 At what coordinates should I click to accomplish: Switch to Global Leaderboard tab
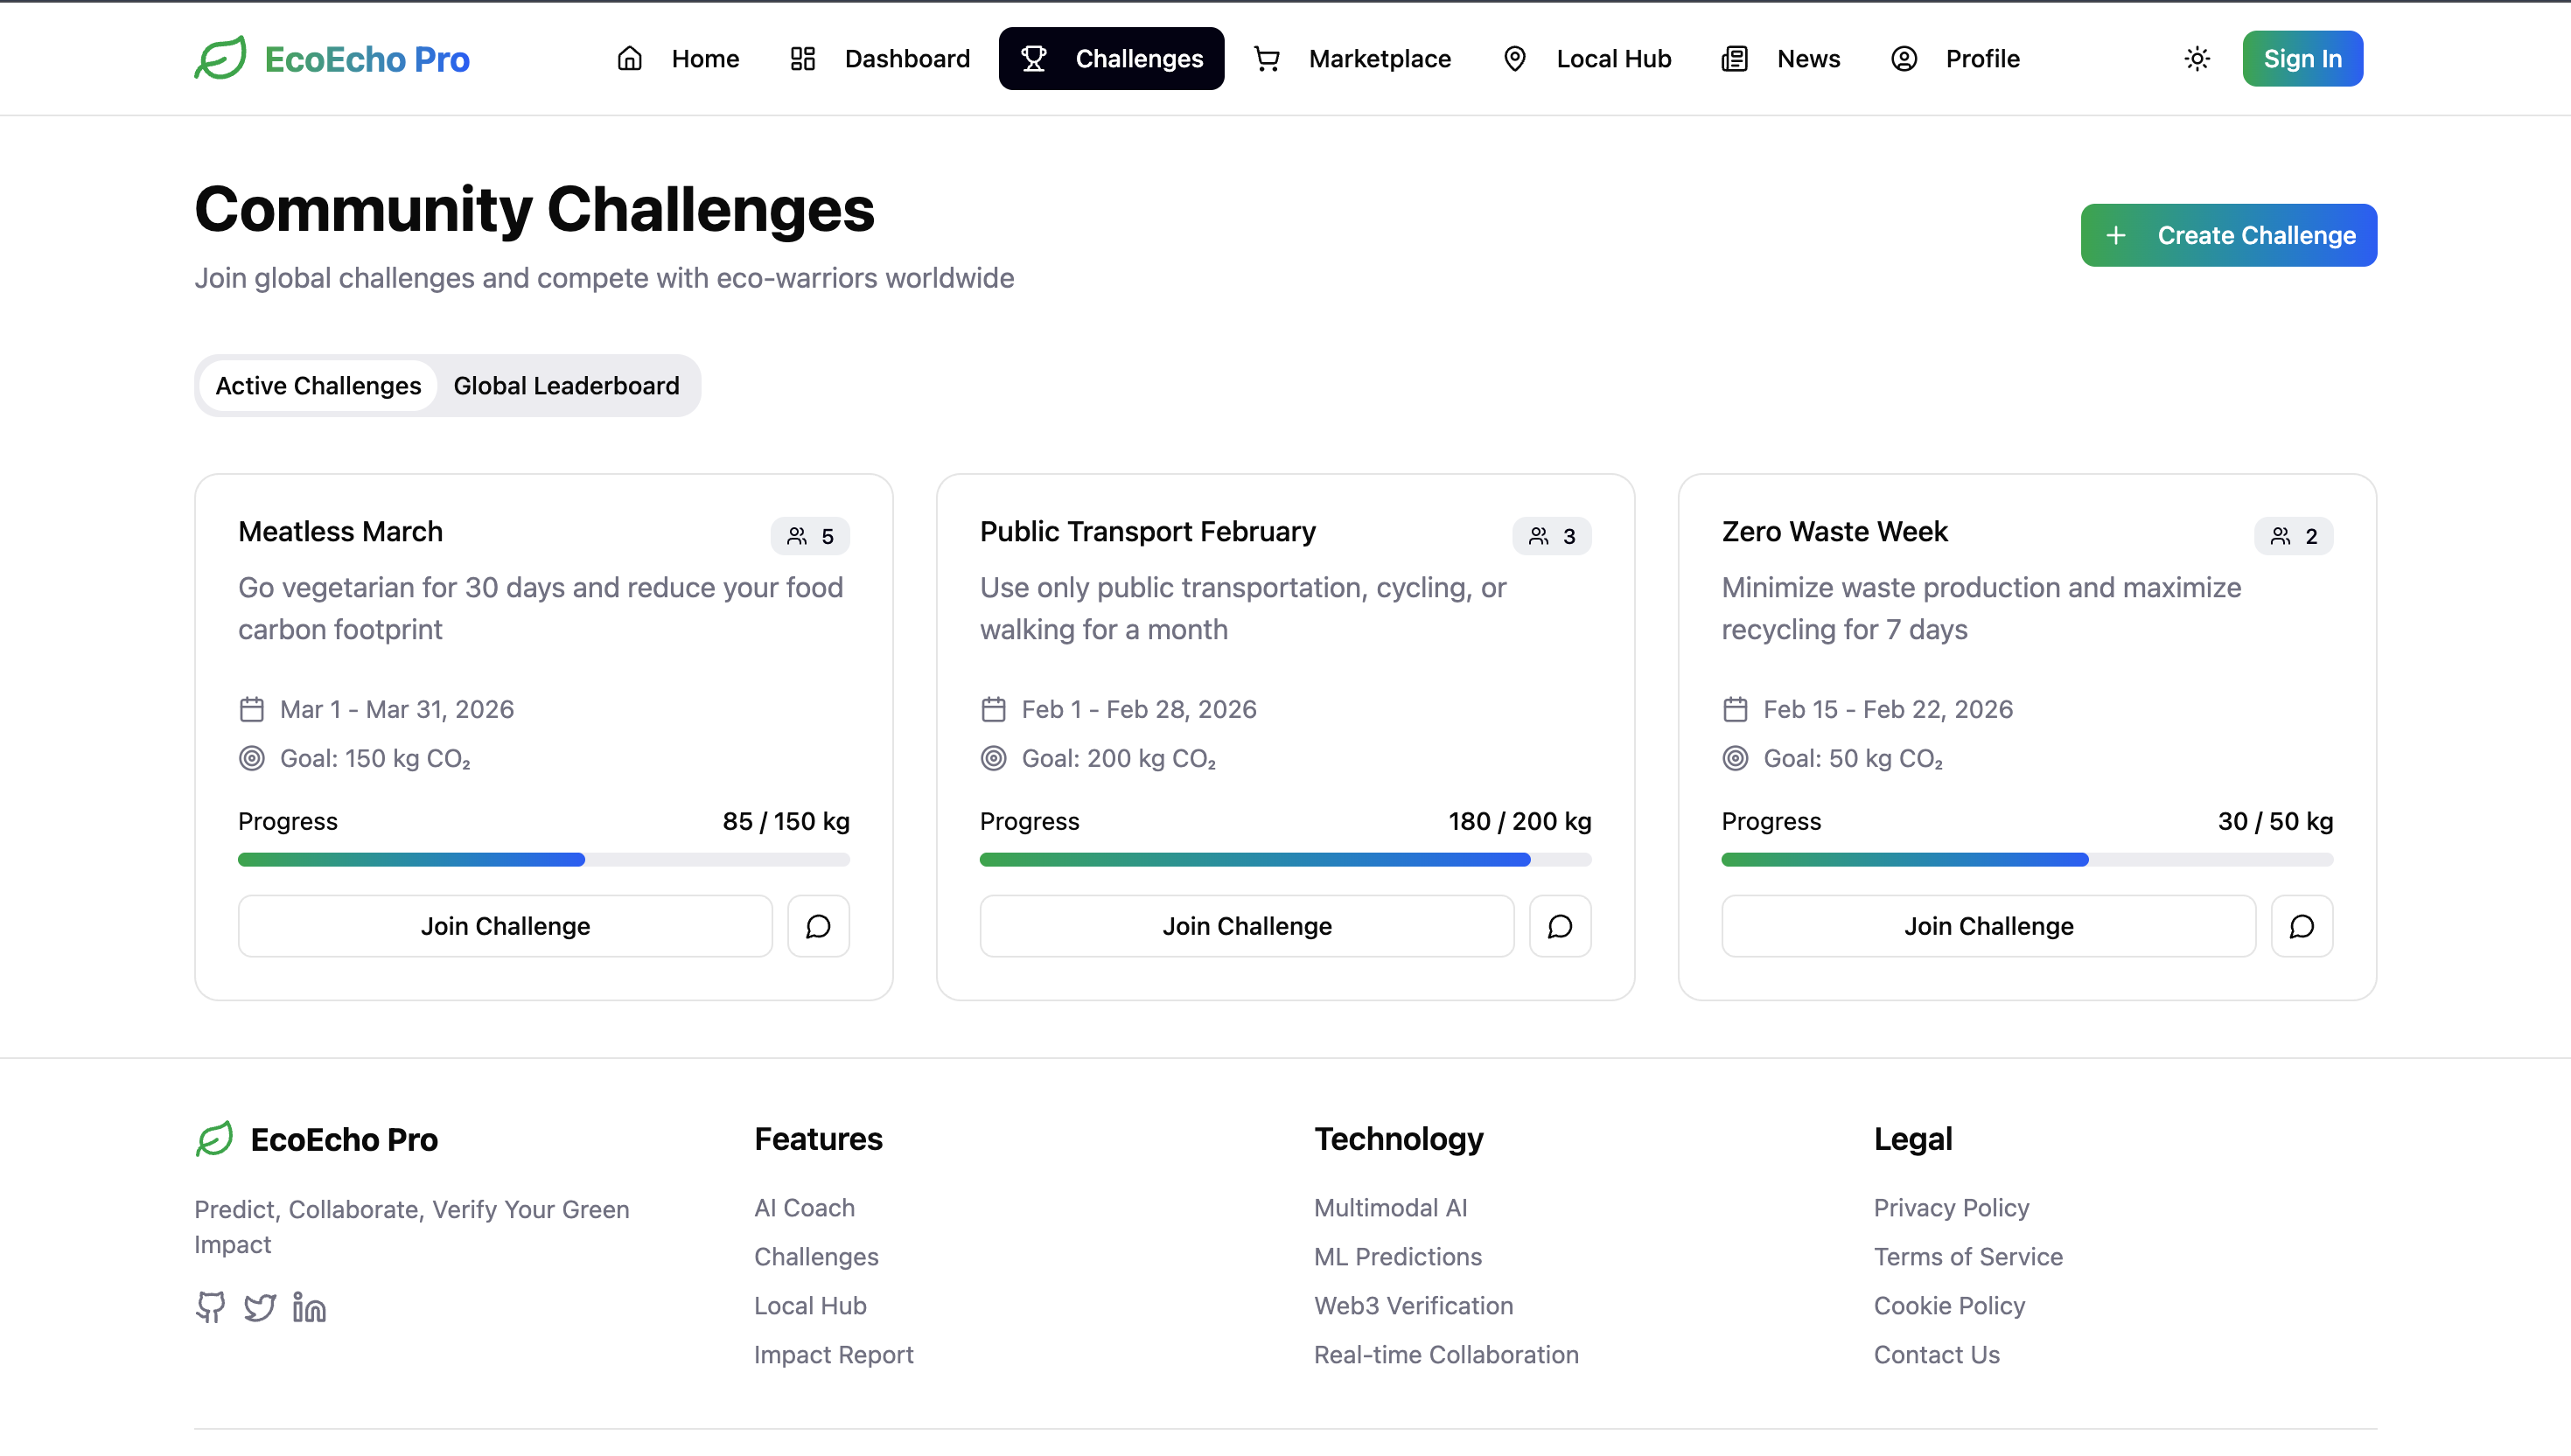566,386
